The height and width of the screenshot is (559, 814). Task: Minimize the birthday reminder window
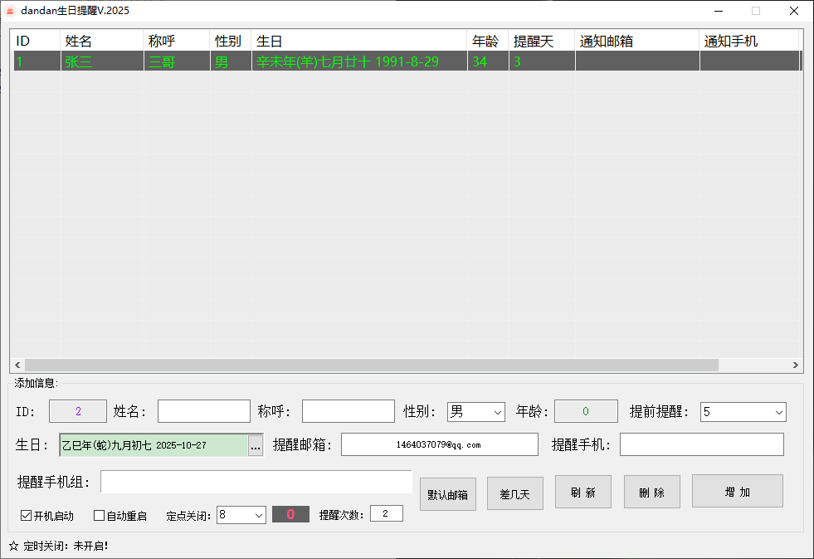(717, 11)
